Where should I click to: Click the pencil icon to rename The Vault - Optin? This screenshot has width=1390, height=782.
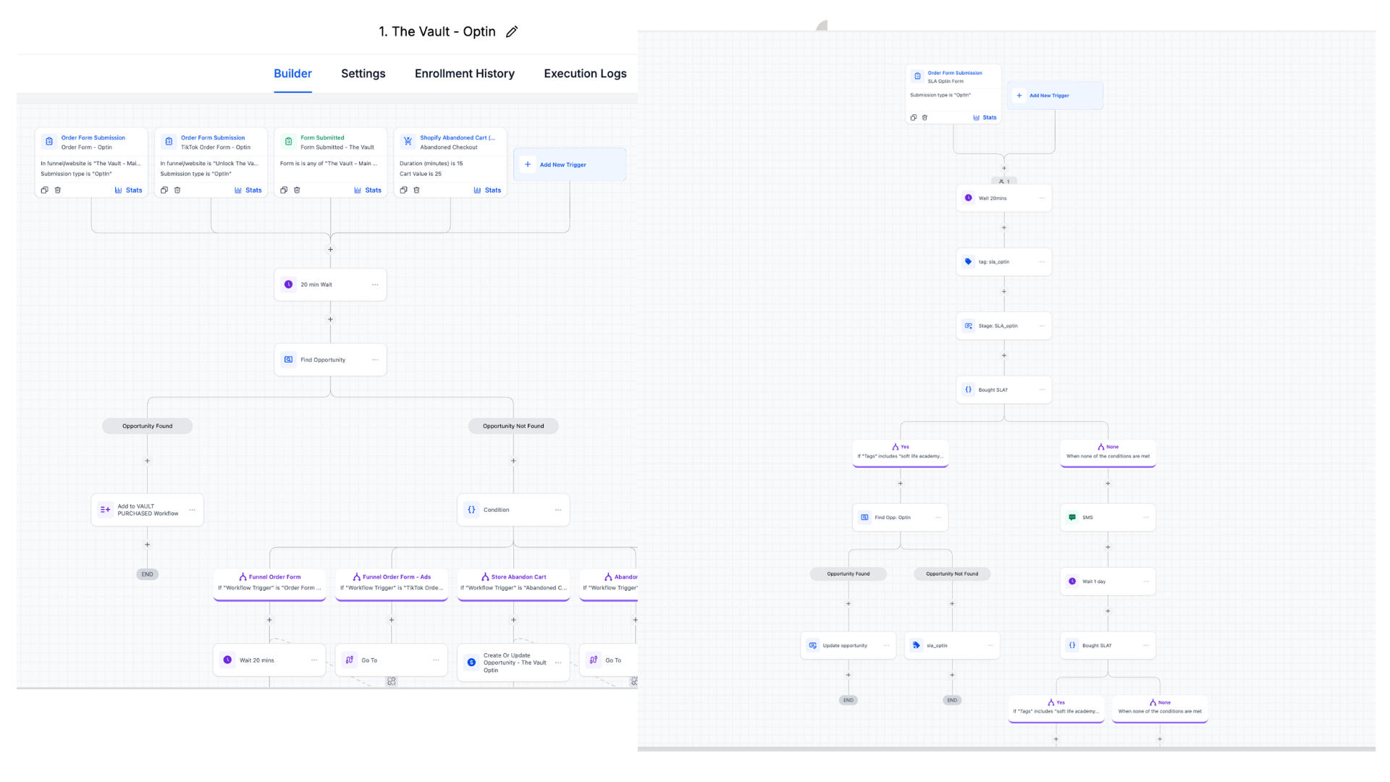tap(512, 31)
